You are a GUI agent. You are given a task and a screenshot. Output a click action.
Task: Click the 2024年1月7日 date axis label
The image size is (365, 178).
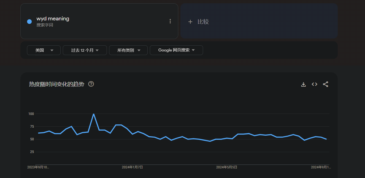[x=132, y=167]
